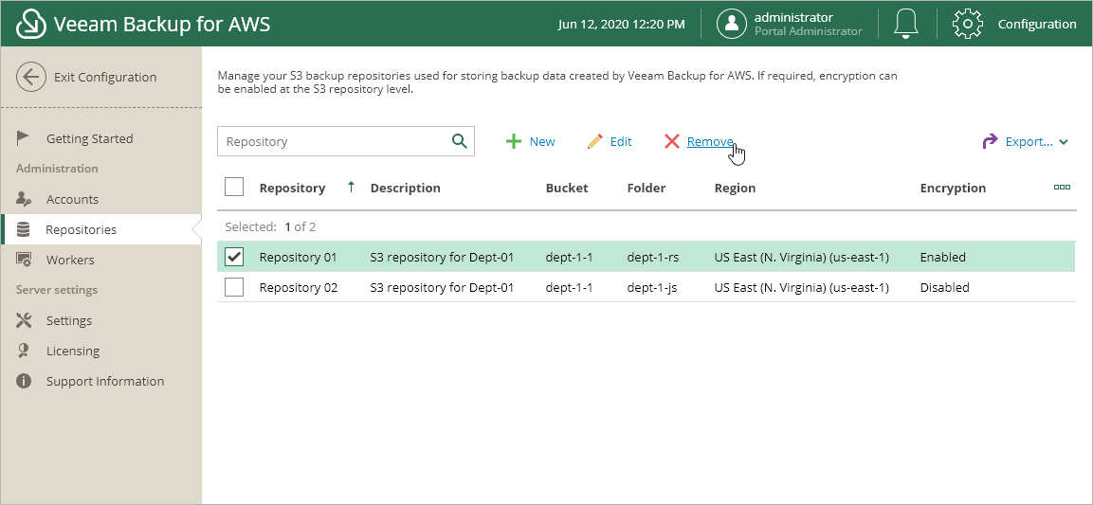1093x505 pixels.
Task: Click the Licensing badge icon
Action: pyautogui.click(x=24, y=351)
